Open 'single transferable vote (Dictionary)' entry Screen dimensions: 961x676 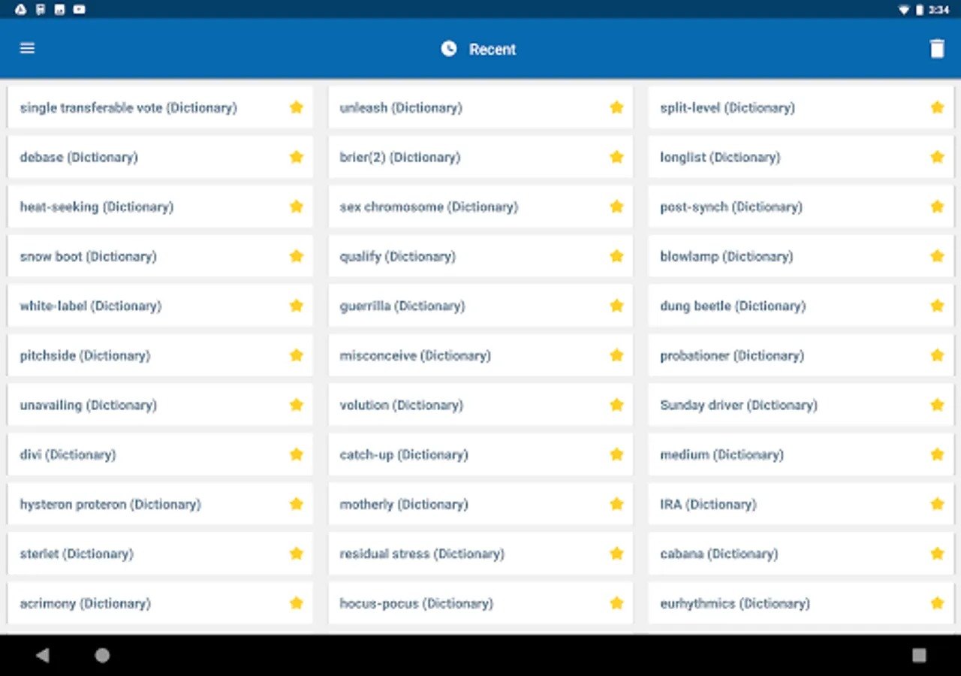click(160, 107)
